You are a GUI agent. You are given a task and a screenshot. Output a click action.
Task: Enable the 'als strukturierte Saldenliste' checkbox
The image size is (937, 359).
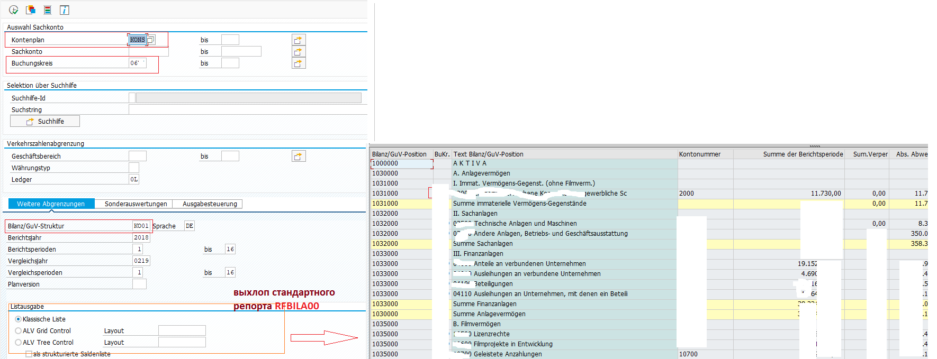(x=29, y=354)
